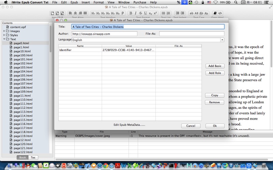Open the Format menu
The height and width of the screenshot is (170, 273).
[x=99, y=2]
